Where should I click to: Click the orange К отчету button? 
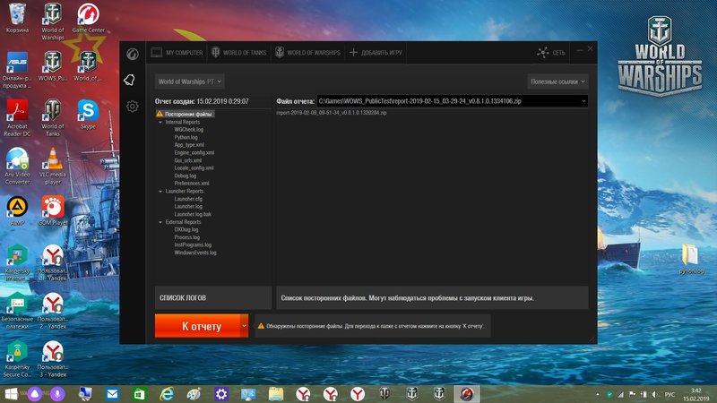coord(197,326)
